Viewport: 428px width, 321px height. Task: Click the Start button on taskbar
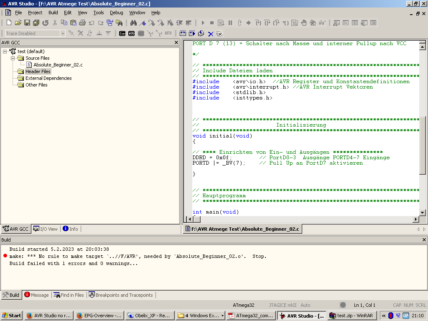coord(11,316)
